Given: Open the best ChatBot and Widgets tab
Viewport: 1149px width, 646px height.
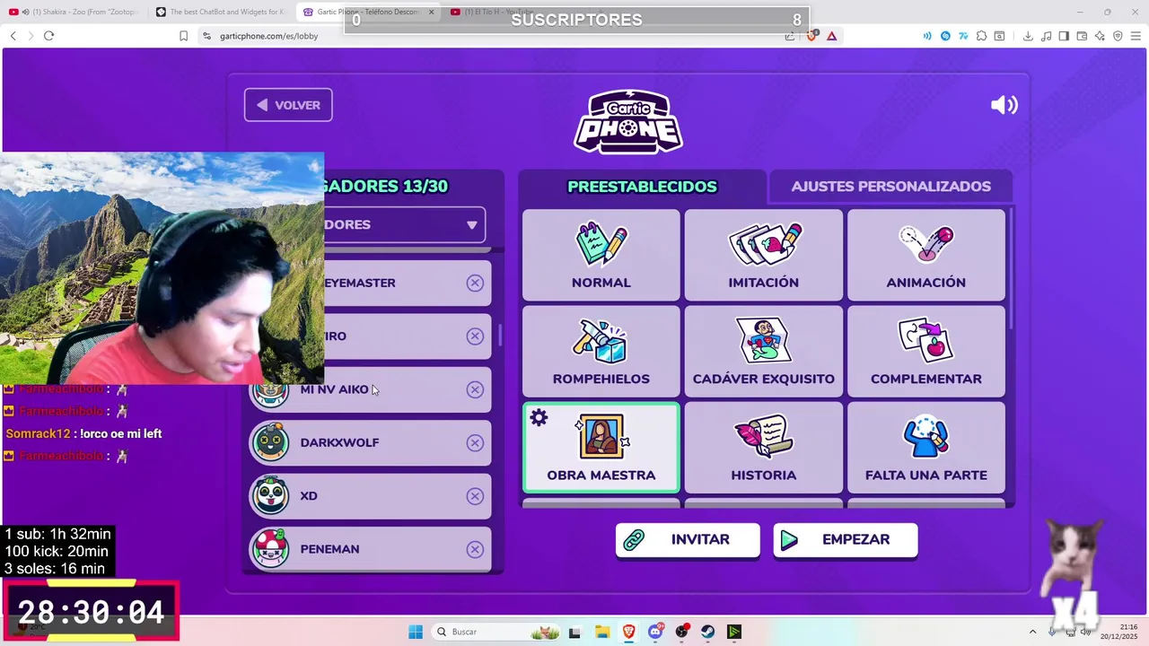Looking at the screenshot, I should (x=221, y=12).
